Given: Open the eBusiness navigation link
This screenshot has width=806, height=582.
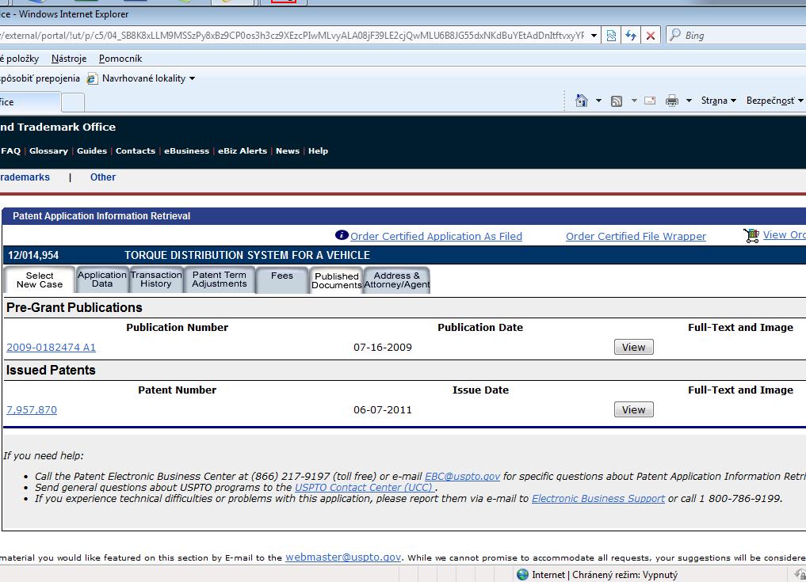Looking at the screenshot, I should click(186, 151).
